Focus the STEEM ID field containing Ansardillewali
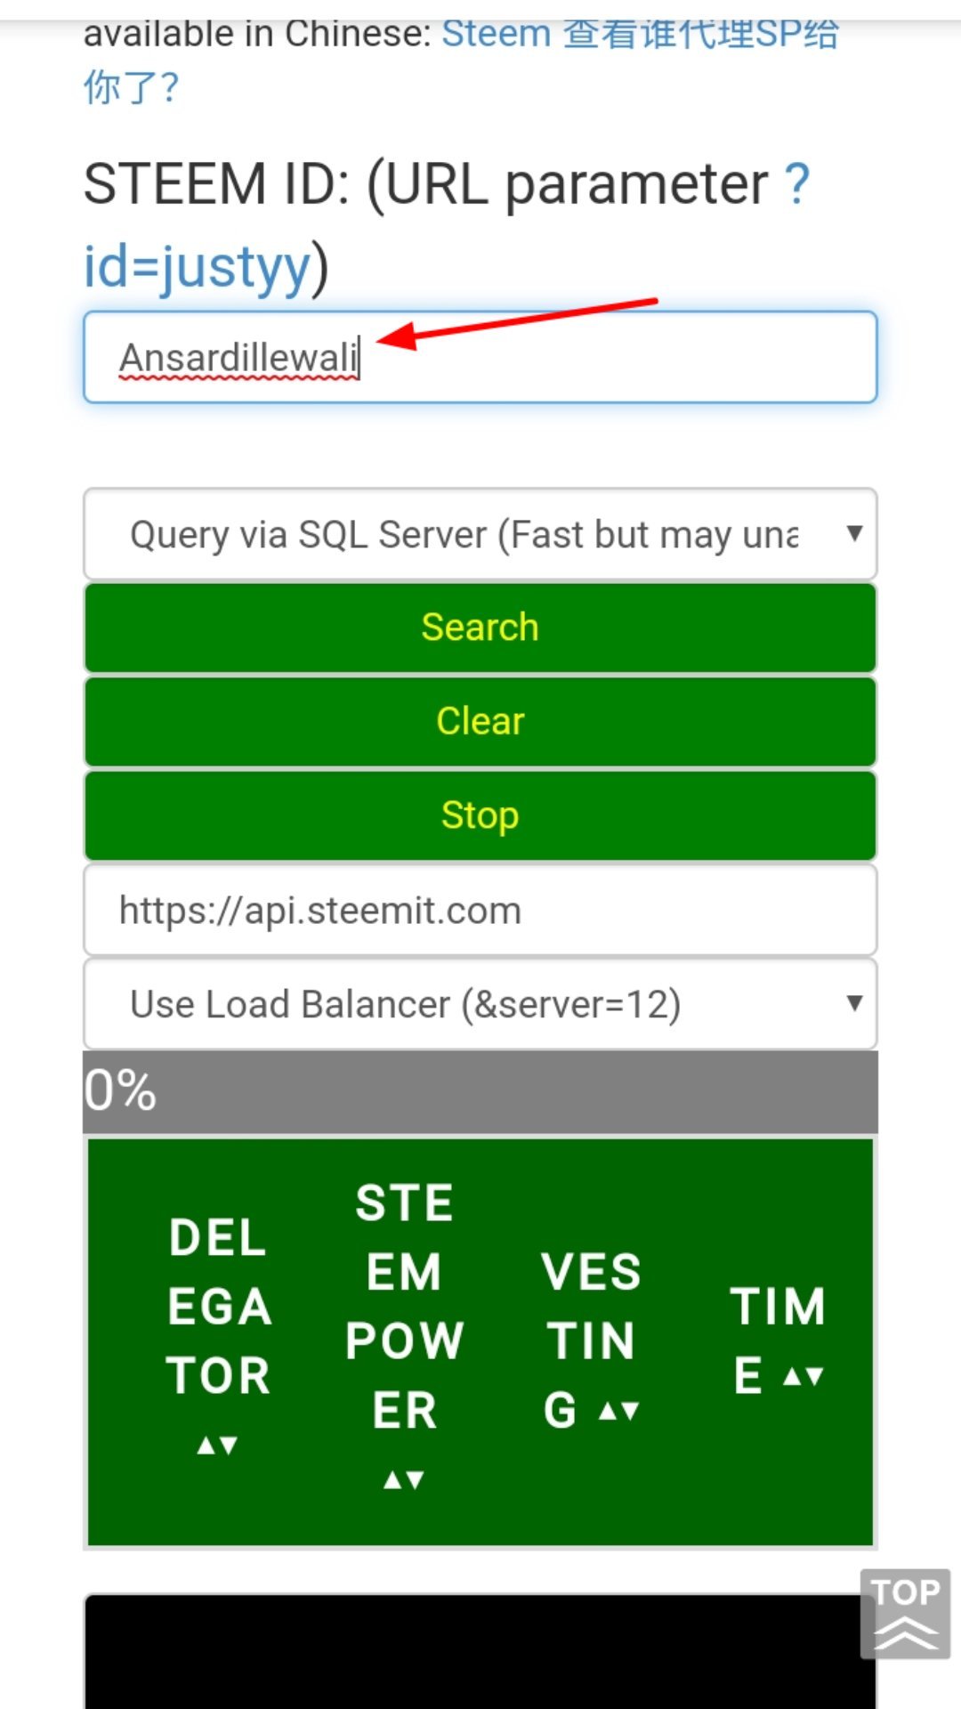 click(480, 357)
